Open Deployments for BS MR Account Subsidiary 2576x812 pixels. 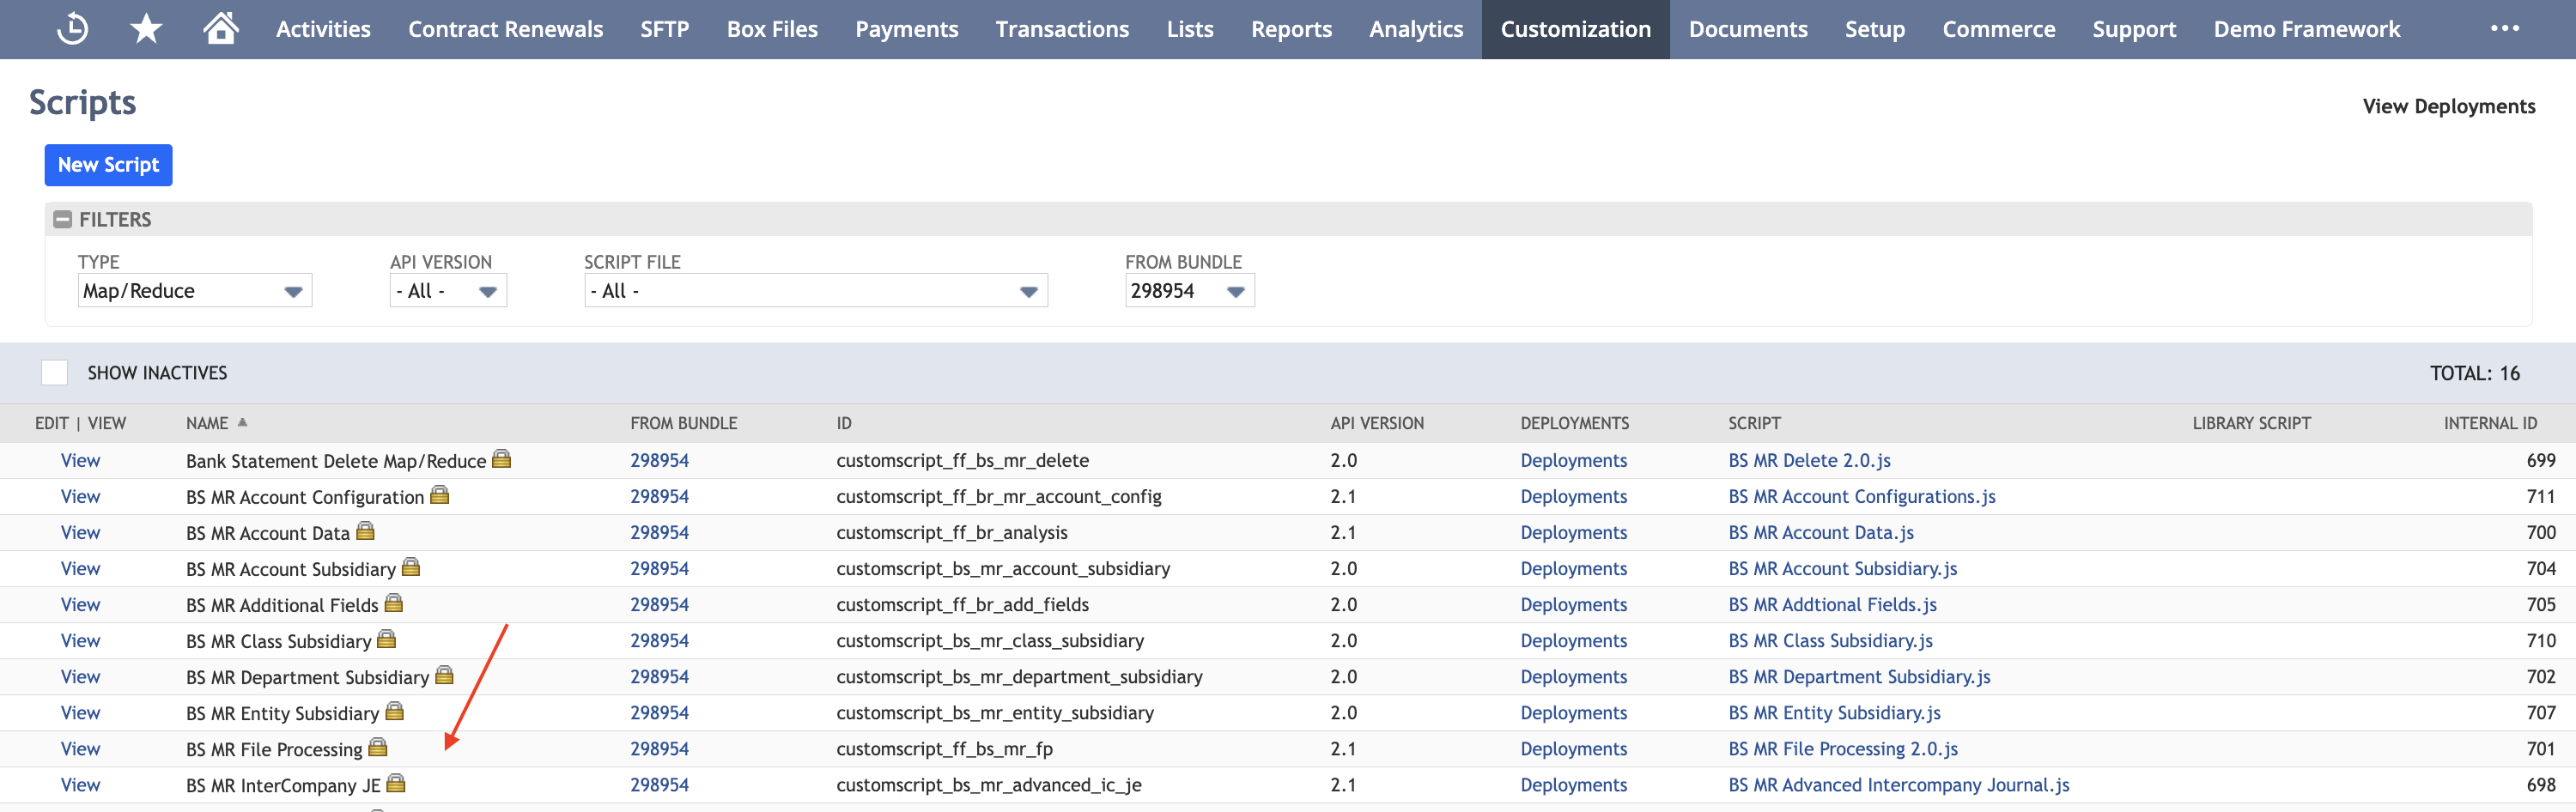tap(1573, 568)
